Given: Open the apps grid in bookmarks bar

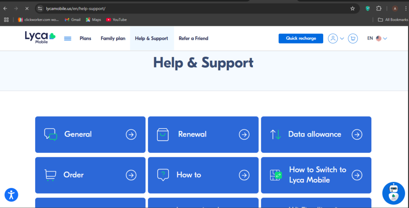Looking at the screenshot, I should [6, 20].
